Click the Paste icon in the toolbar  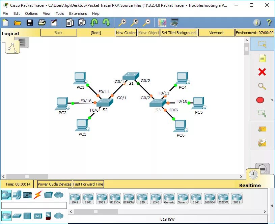coord(82,23)
